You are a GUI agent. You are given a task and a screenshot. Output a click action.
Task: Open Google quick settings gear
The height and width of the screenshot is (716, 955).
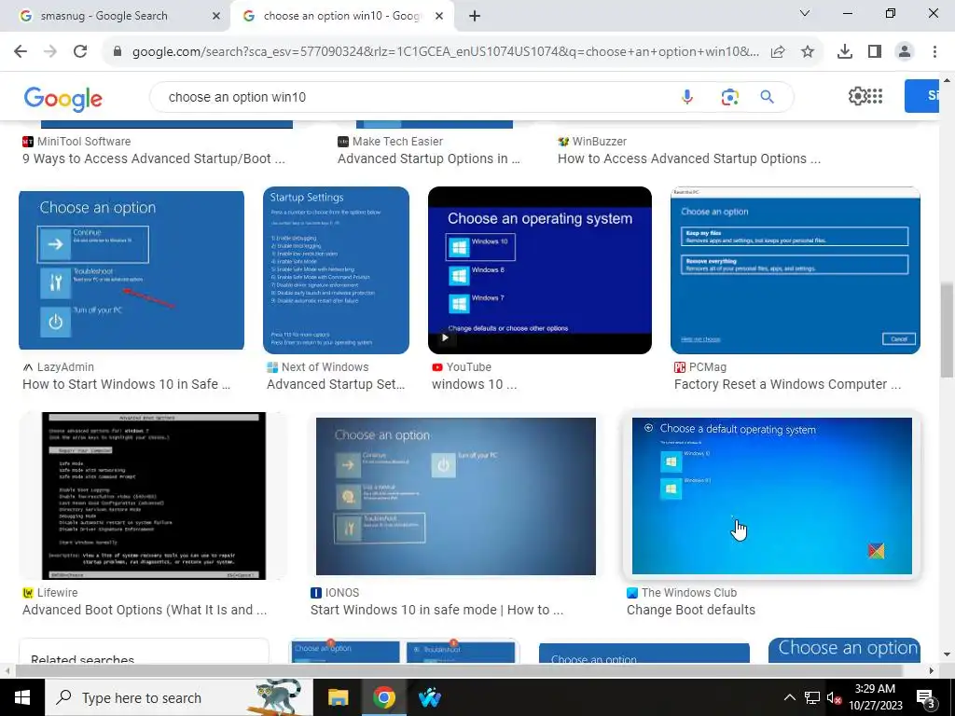click(857, 96)
